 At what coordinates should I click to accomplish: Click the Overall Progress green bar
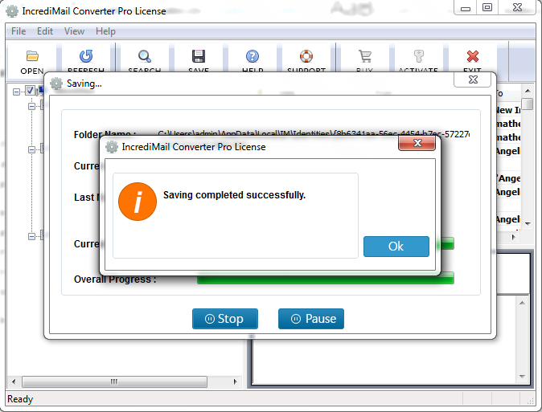click(325, 279)
